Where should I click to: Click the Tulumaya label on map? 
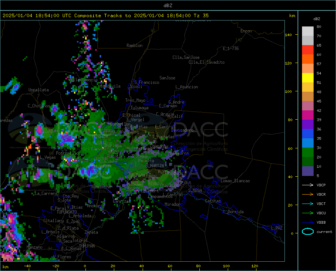(140, 108)
